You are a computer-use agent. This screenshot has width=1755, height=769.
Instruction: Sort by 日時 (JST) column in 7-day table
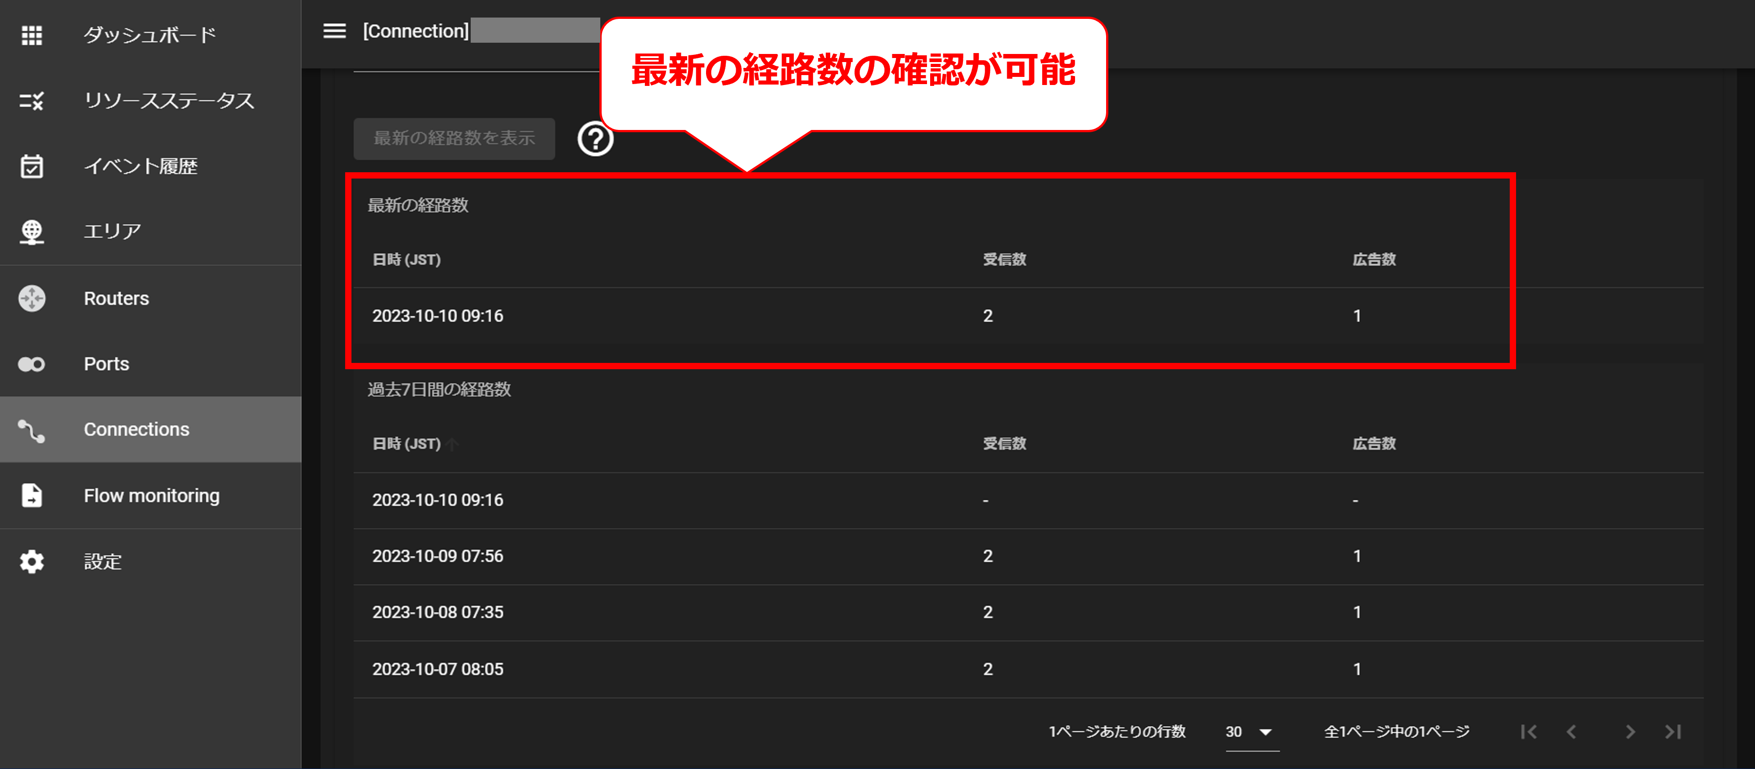tap(407, 443)
